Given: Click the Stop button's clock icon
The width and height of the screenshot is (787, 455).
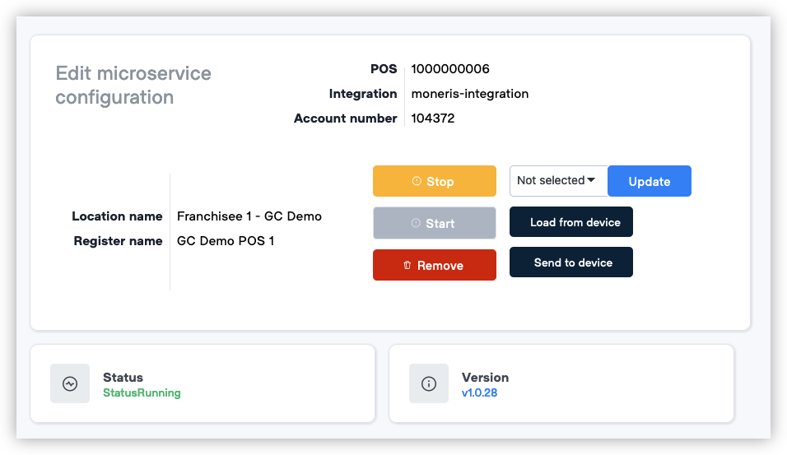Looking at the screenshot, I should tap(417, 181).
